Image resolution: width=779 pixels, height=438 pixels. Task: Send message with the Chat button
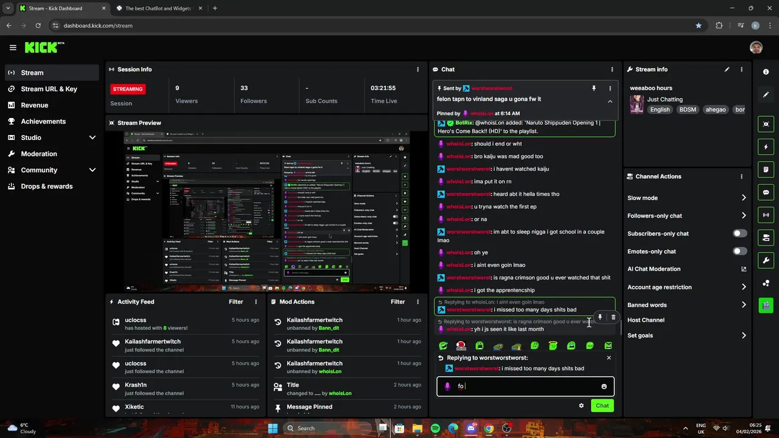coord(602,406)
